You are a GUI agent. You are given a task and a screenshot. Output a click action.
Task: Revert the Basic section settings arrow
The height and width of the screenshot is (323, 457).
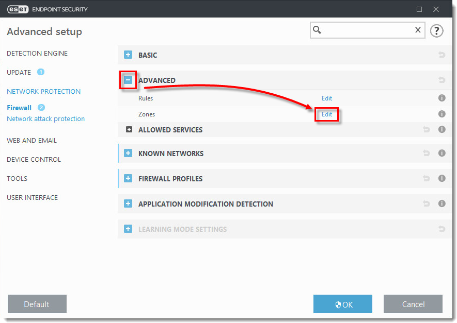[x=442, y=55]
